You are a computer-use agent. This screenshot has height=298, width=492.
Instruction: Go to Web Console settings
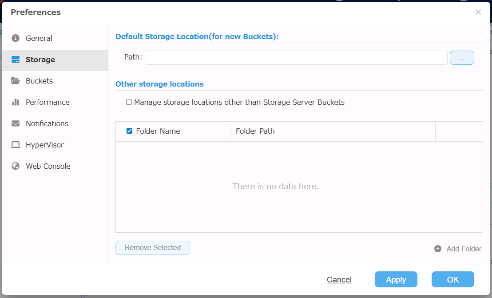tap(48, 166)
